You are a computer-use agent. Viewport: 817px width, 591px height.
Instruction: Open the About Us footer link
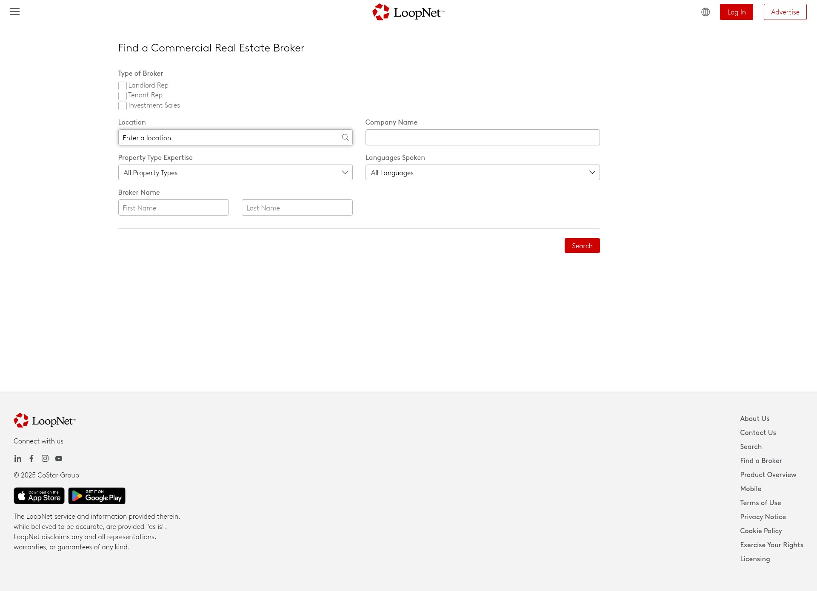(x=754, y=419)
